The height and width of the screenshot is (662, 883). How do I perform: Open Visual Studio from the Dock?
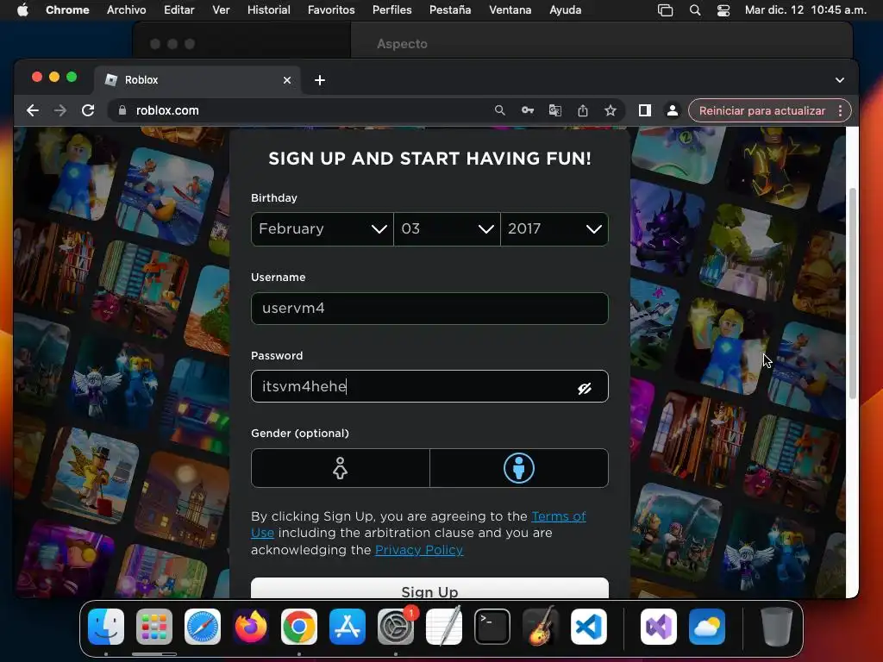[658, 627]
